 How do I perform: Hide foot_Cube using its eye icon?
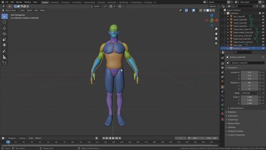pyautogui.click(x=263, y=45)
